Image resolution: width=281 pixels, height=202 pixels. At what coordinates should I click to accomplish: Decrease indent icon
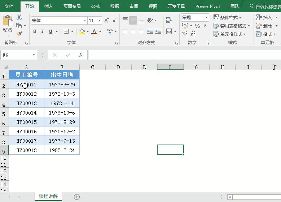click(x=150, y=31)
